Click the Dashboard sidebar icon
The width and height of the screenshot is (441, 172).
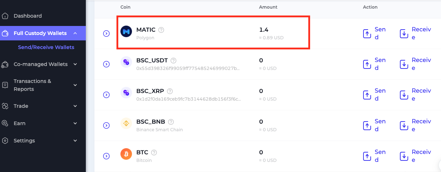(5, 16)
